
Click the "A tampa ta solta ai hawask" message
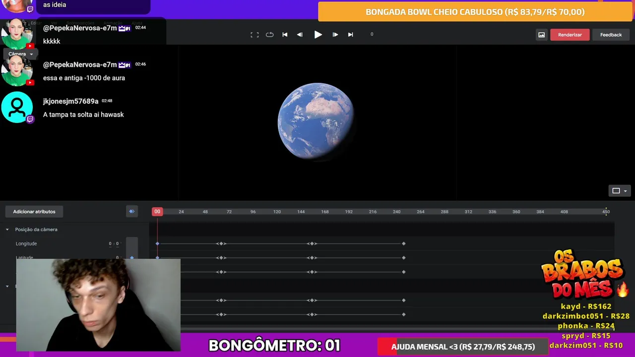83,115
